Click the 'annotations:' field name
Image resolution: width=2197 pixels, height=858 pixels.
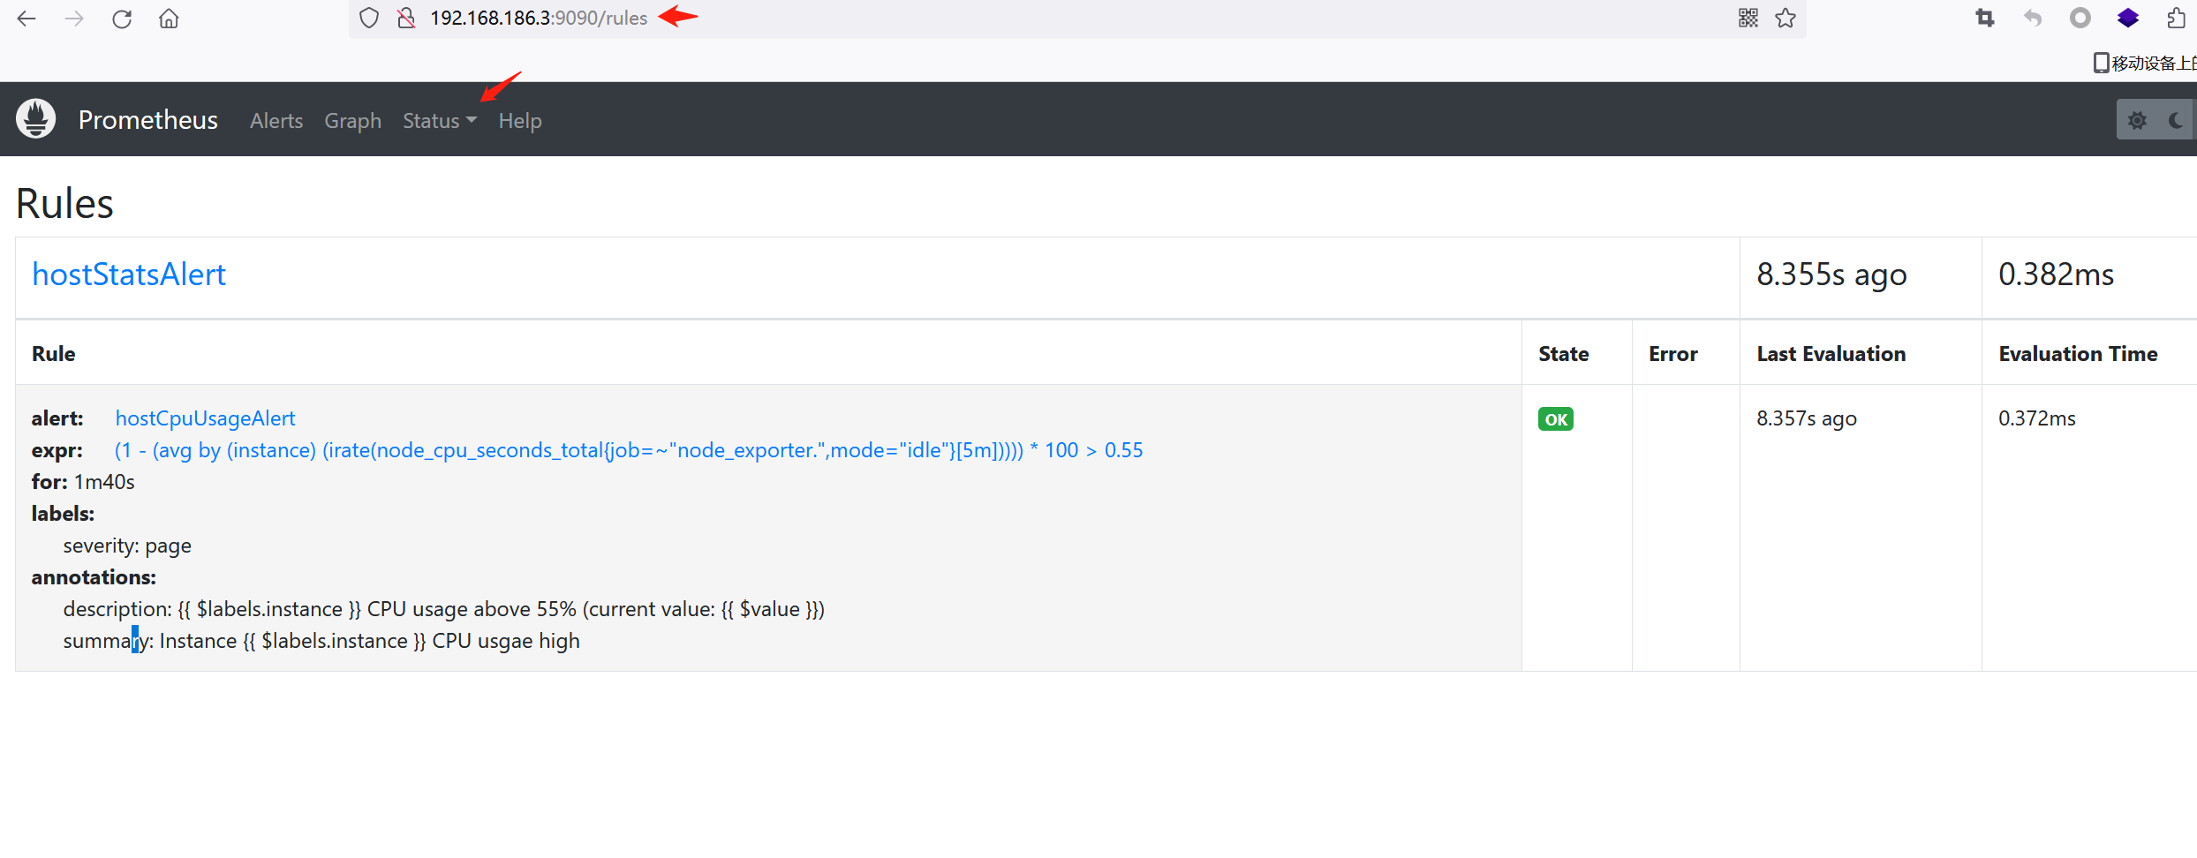click(x=94, y=577)
